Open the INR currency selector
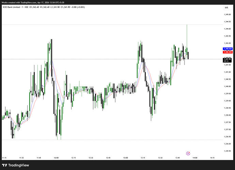235x170 pixels. tap(226, 7)
